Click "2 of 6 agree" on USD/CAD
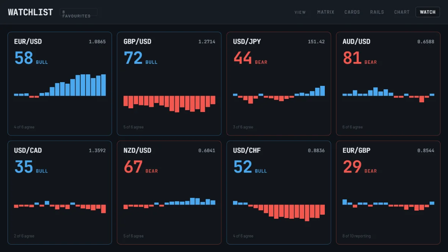The width and height of the screenshot is (448, 252). [24, 236]
